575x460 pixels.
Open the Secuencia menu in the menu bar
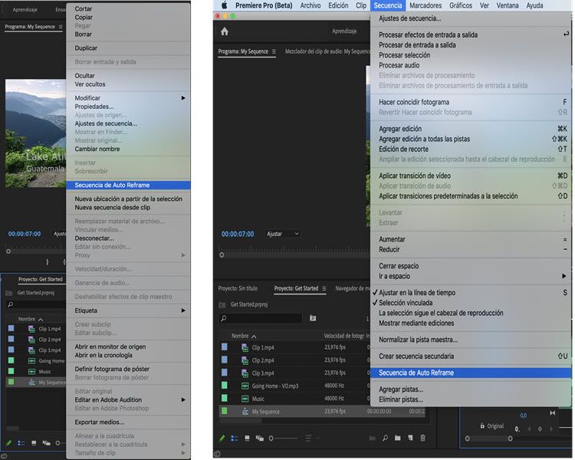(388, 5)
